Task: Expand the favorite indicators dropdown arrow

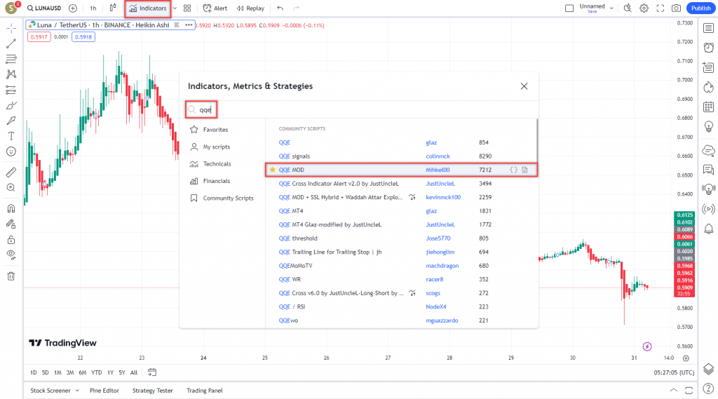Action: 175,8
